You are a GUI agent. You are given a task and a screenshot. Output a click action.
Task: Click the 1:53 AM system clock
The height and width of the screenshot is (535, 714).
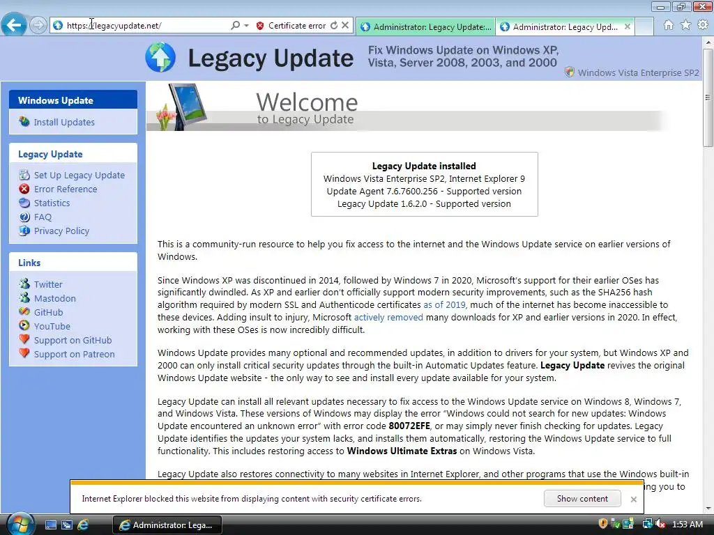pos(688,525)
